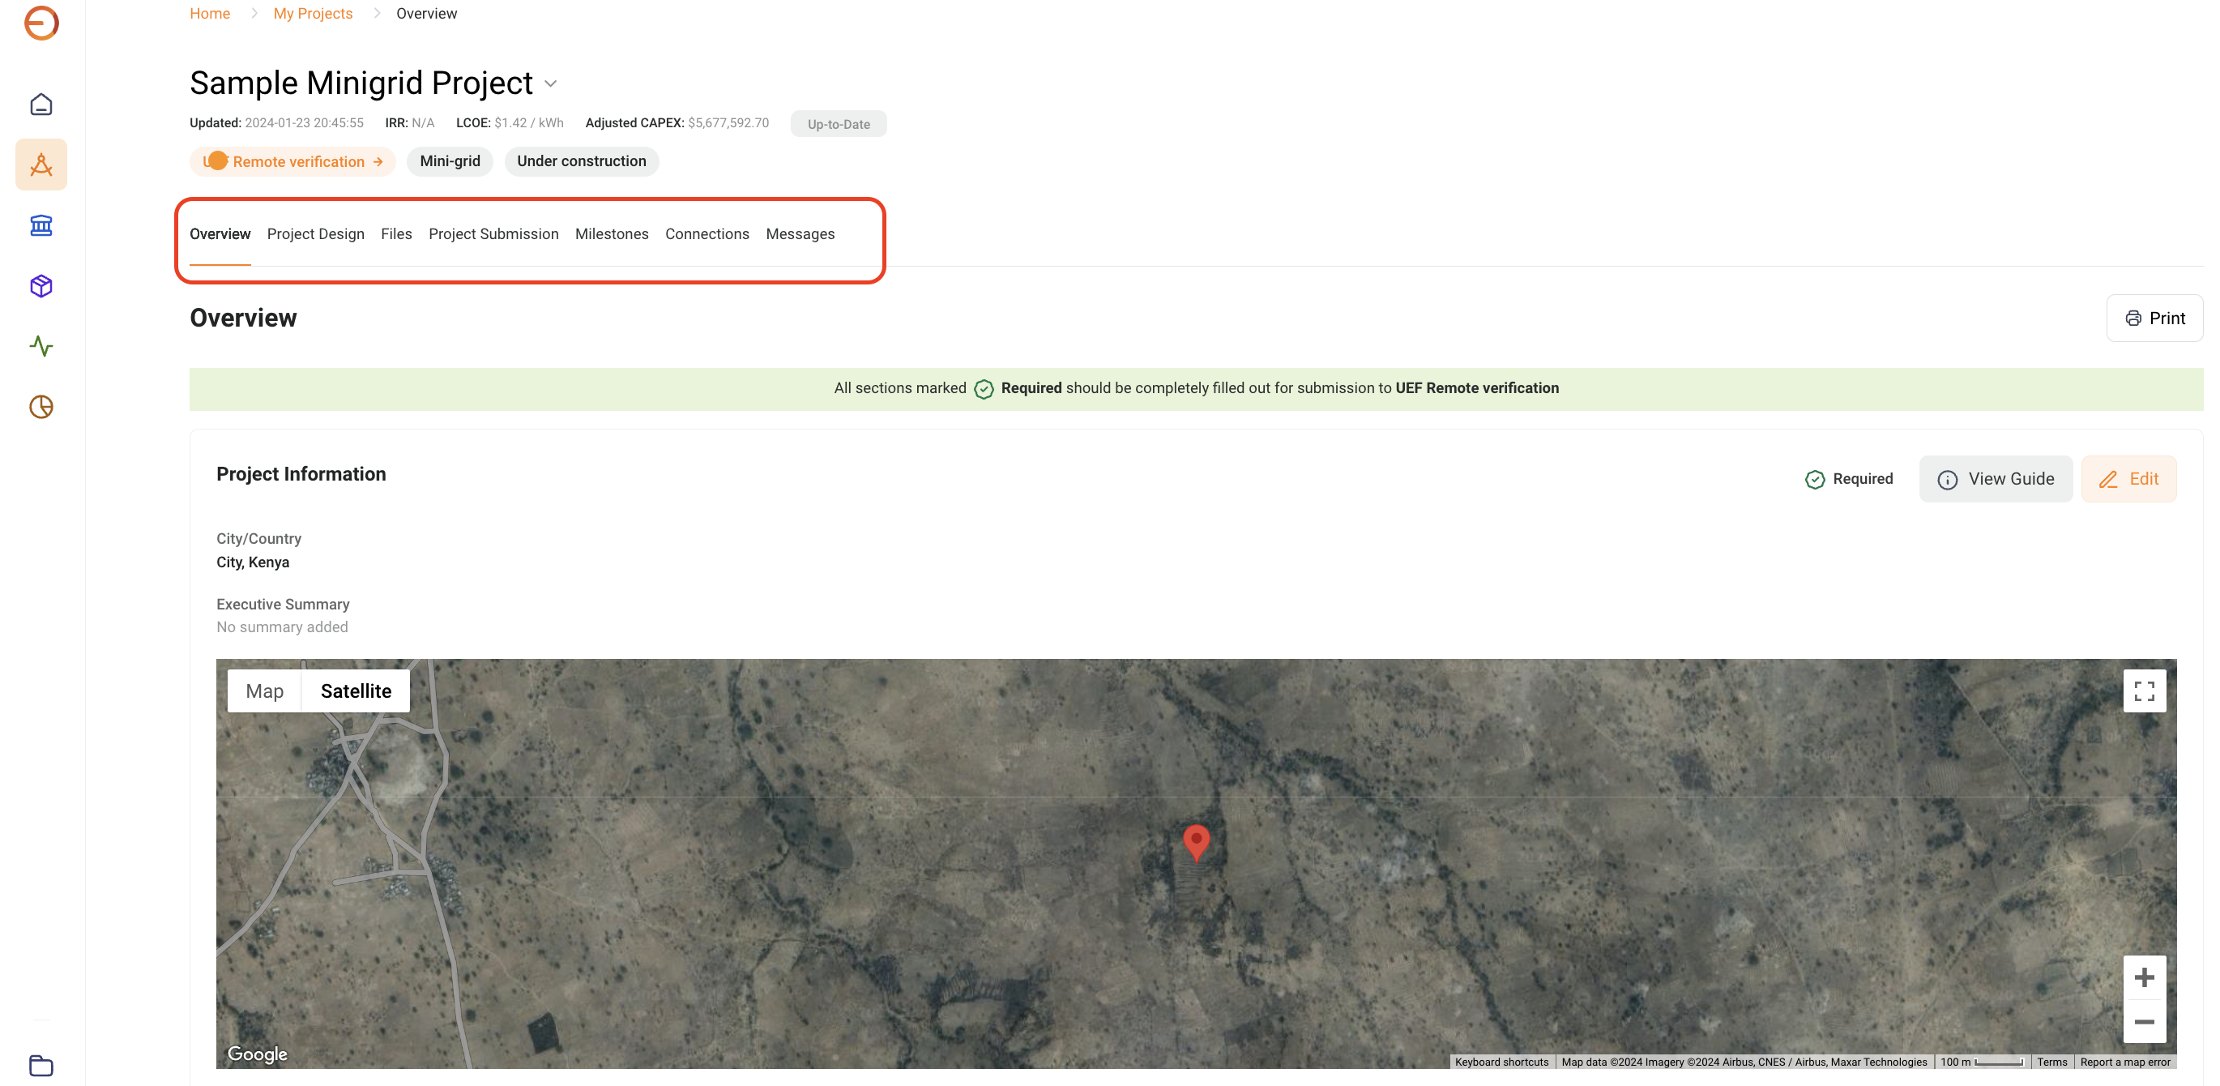
Task: Open View Guide for Project Information
Action: pos(1994,479)
